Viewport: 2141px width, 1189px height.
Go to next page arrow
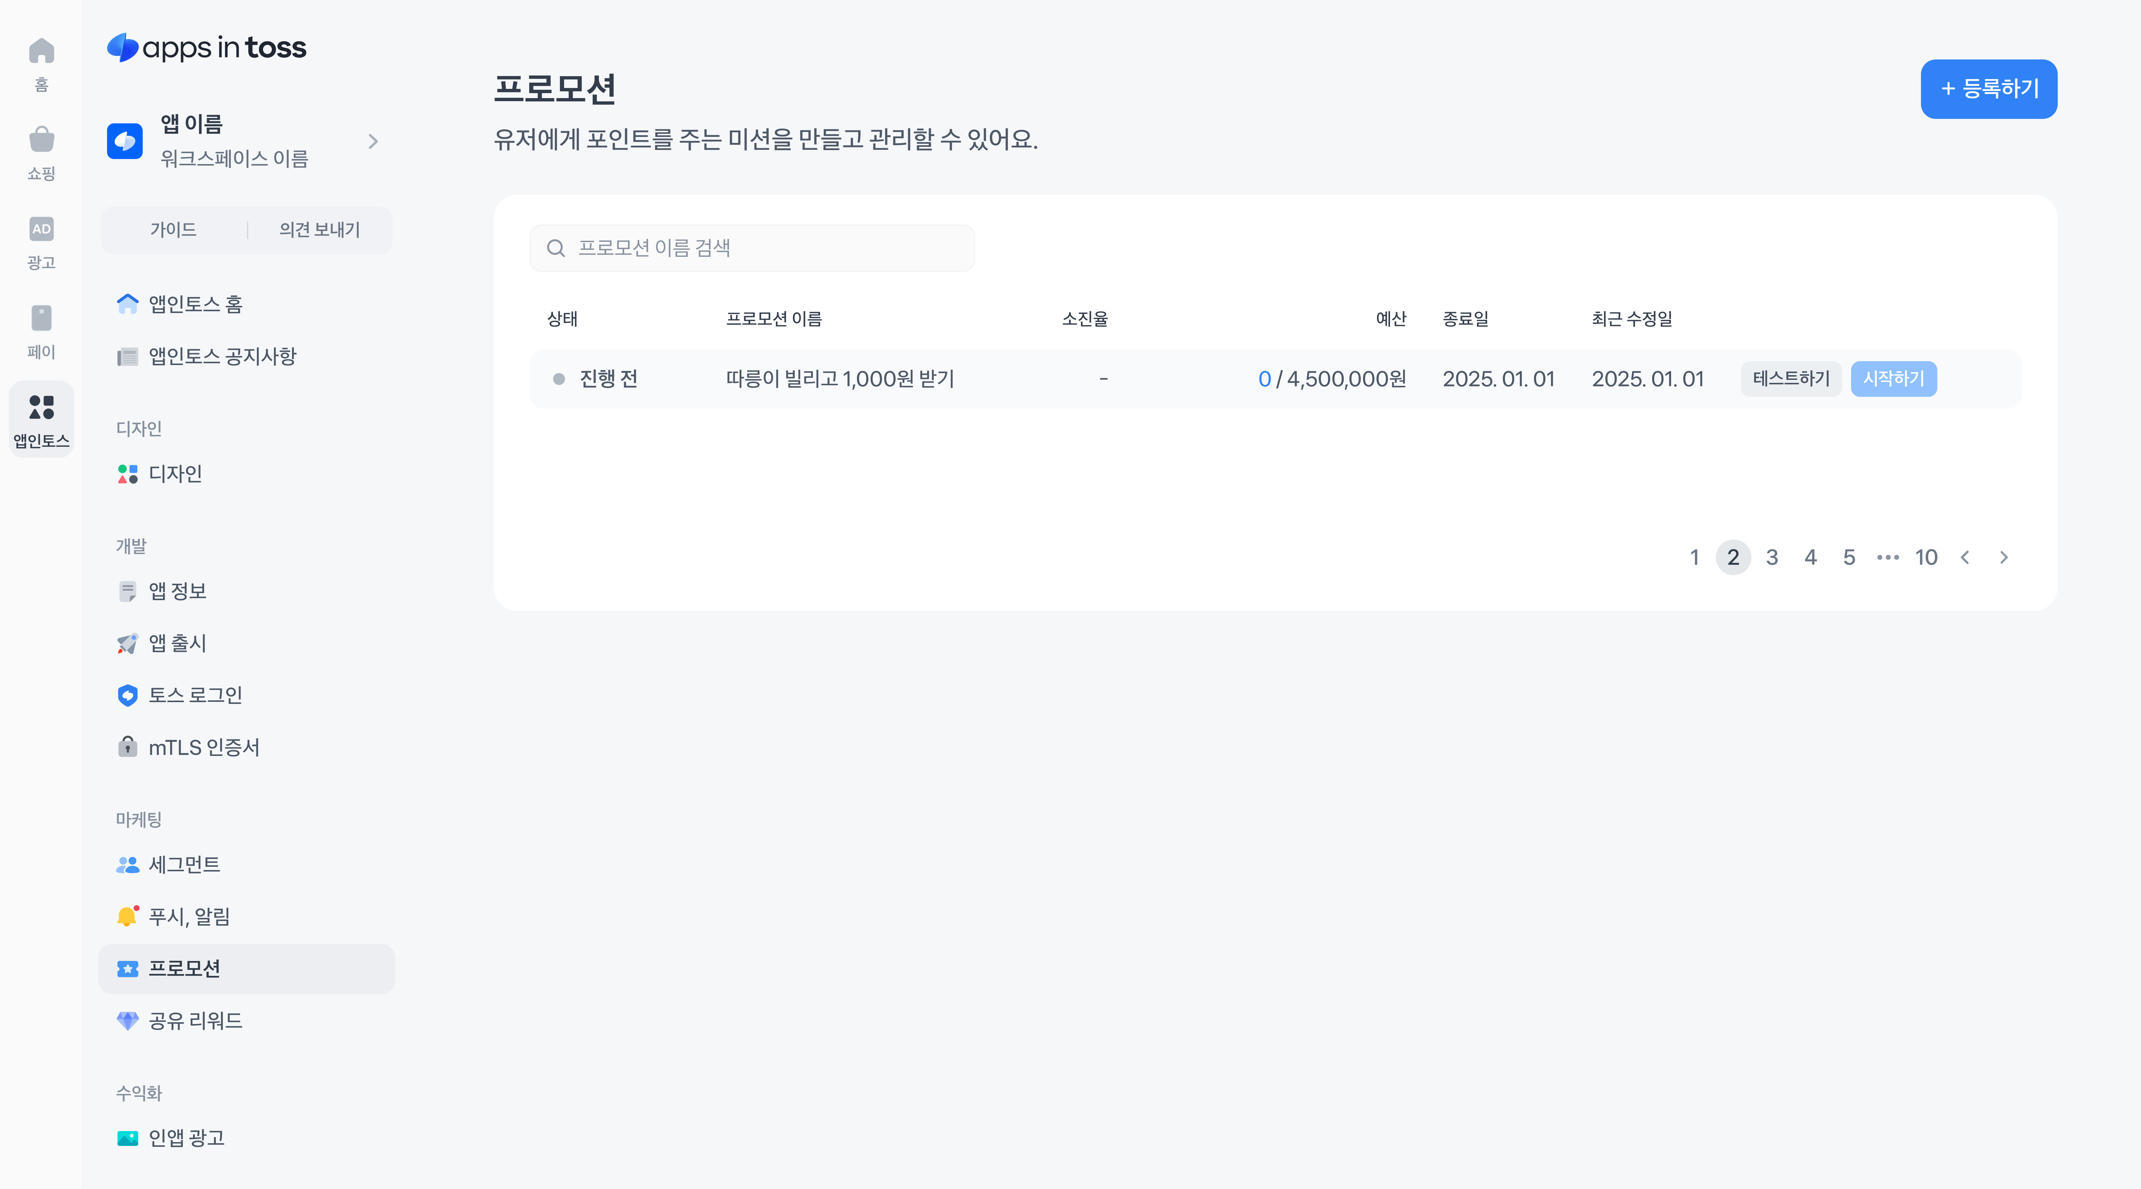coord(2003,557)
